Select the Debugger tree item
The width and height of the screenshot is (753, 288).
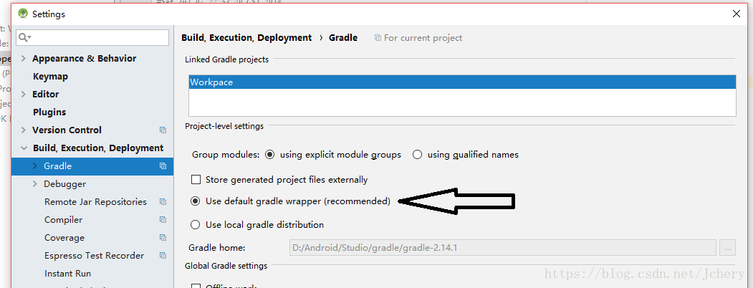click(64, 184)
